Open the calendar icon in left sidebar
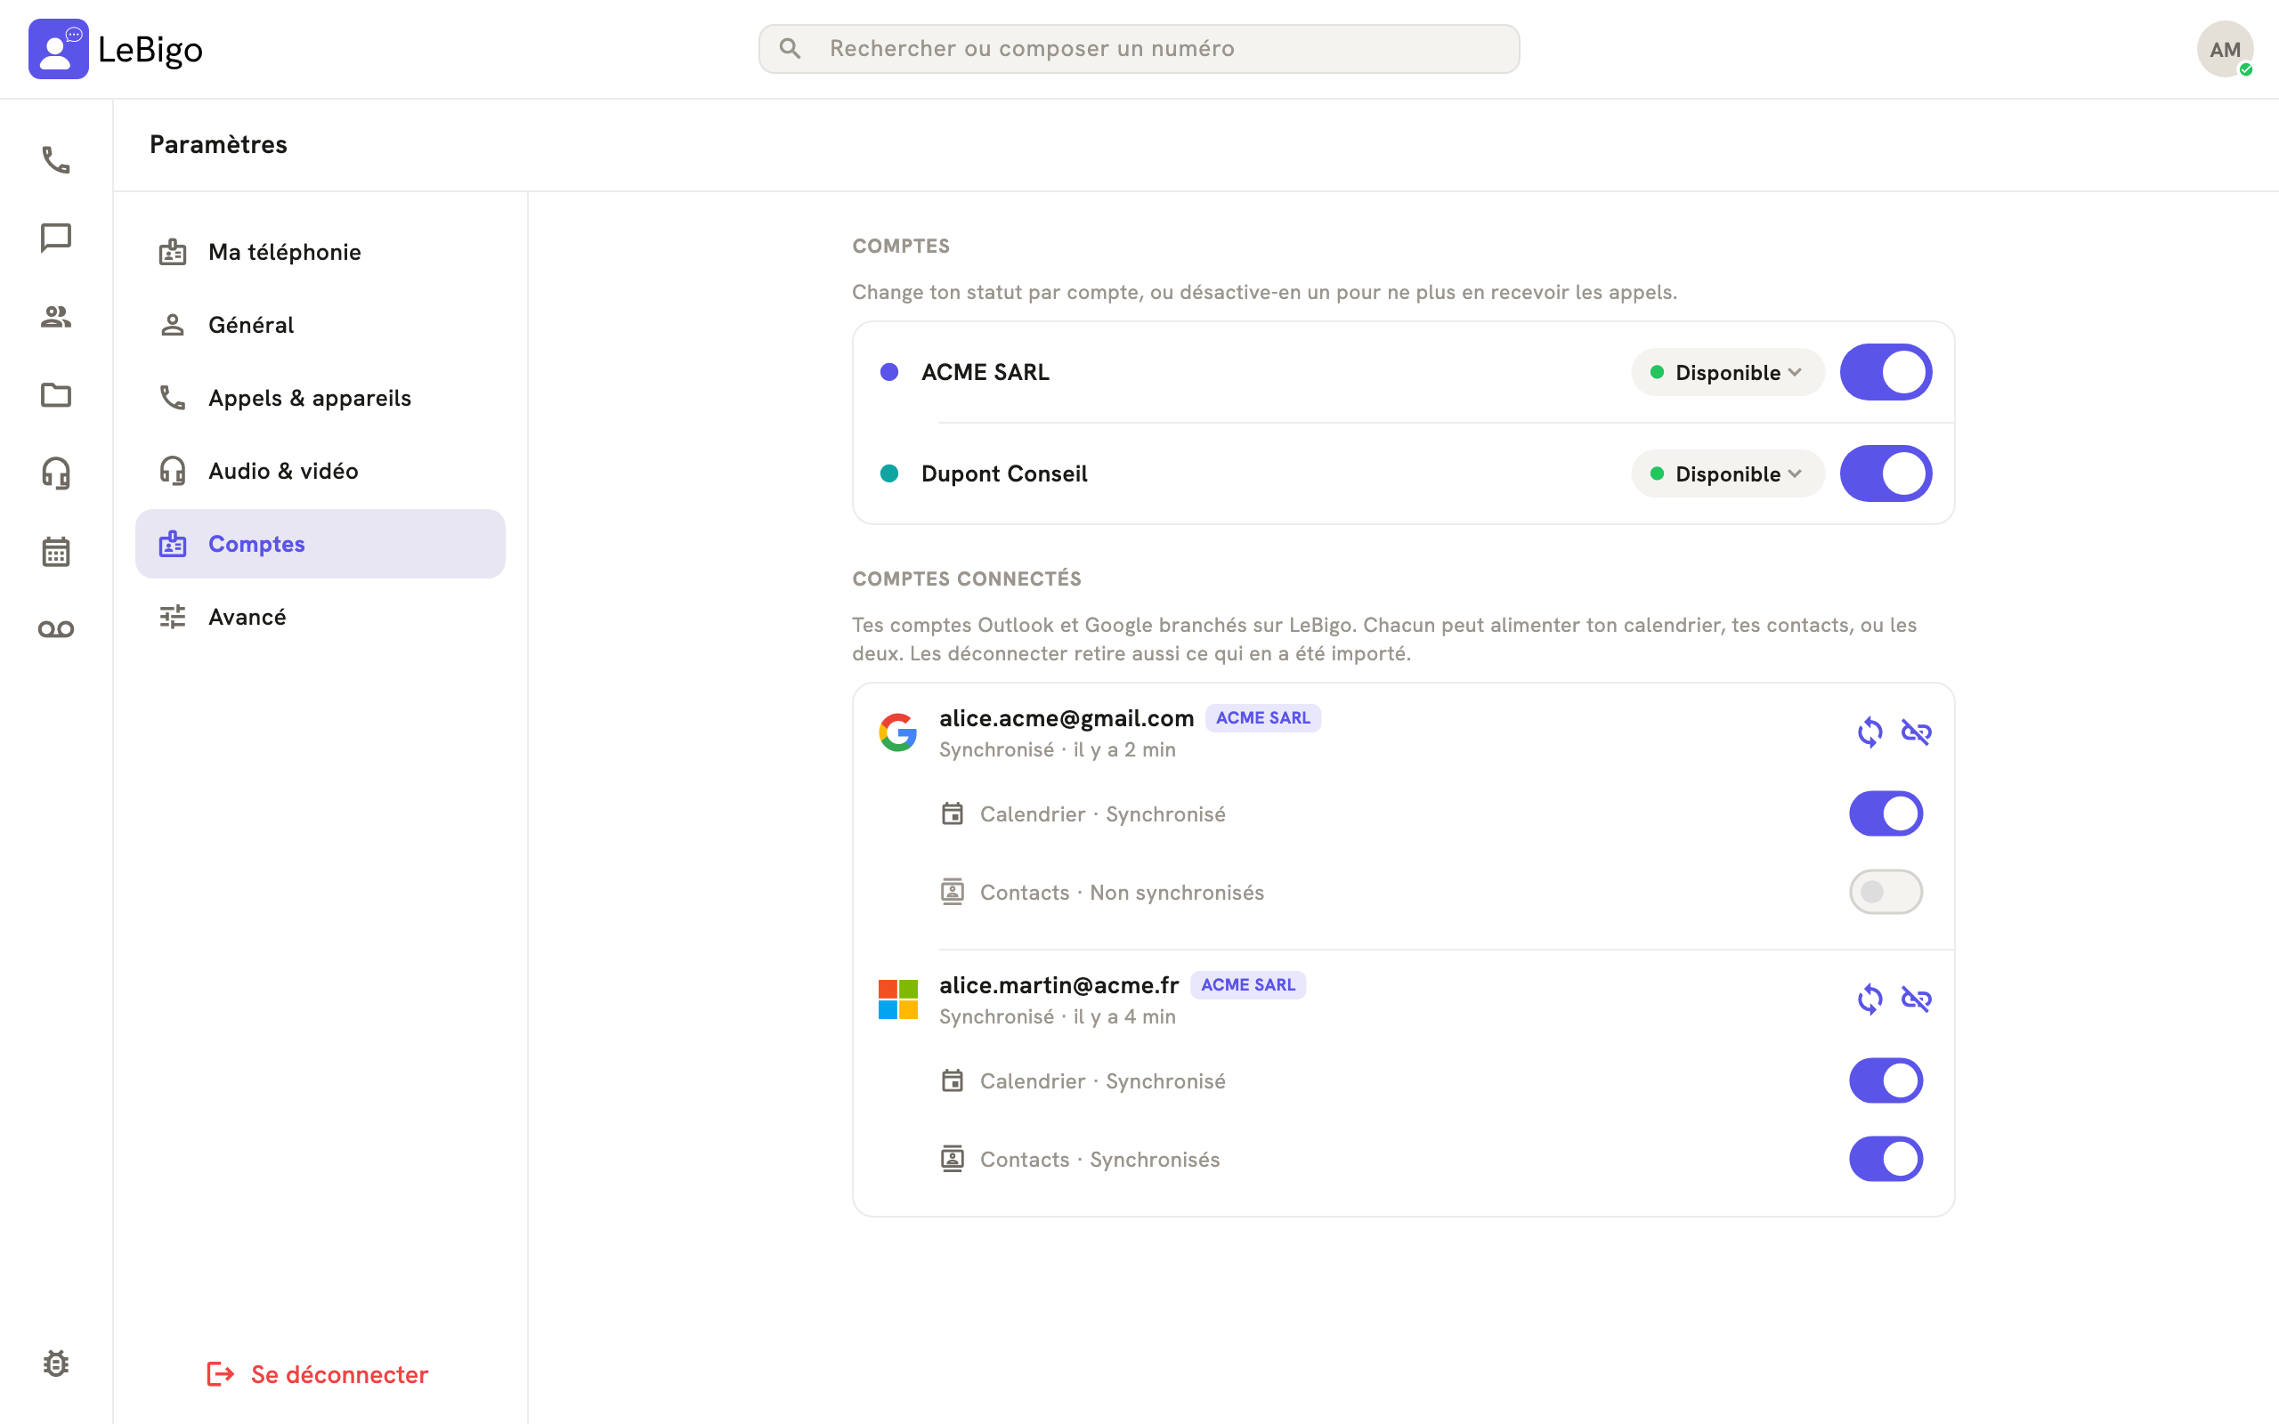This screenshot has height=1424, width=2279. tap(55, 551)
